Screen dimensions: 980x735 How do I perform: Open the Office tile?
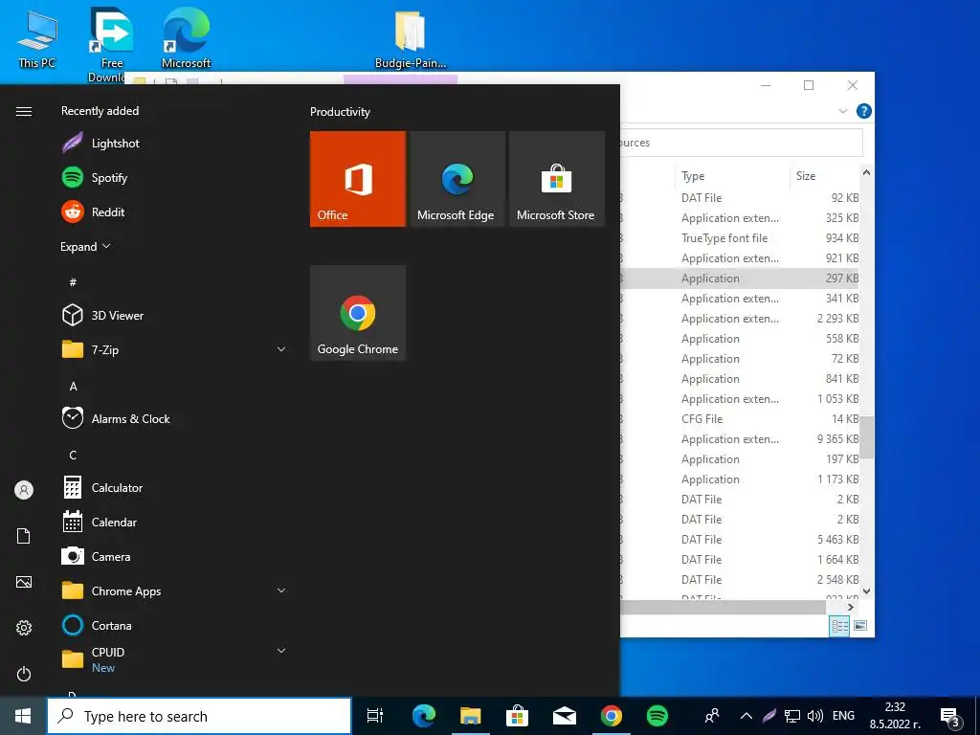(x=358, y=179)
